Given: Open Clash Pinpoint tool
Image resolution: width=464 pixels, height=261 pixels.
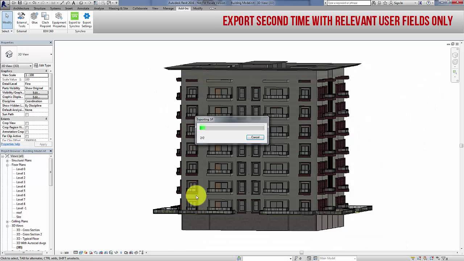Looking at the screenshot, I should 45,20.
